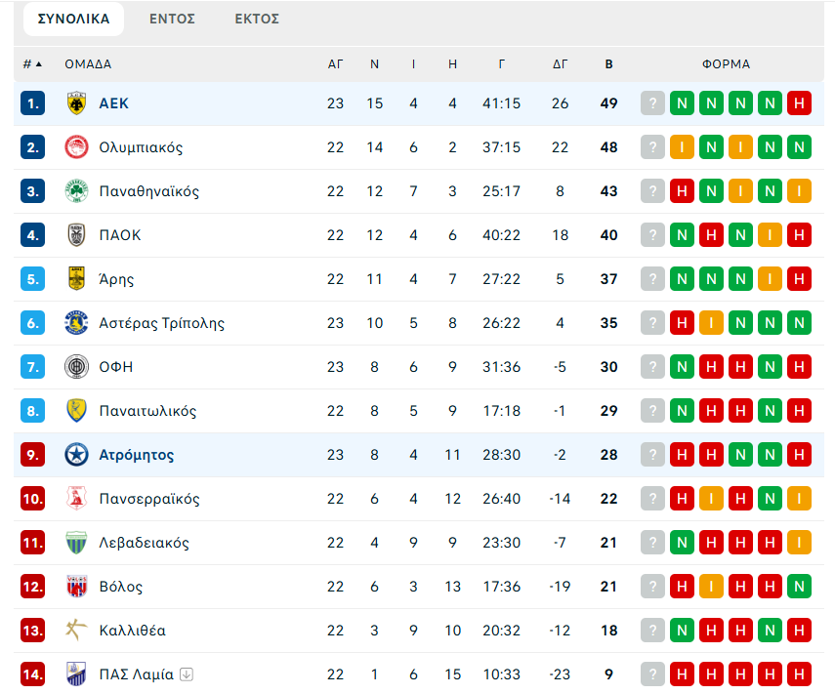This screenshot has width=835, height=694.
Task: Click the Καλλιθέα club logo
Action: tap(76, 631)
